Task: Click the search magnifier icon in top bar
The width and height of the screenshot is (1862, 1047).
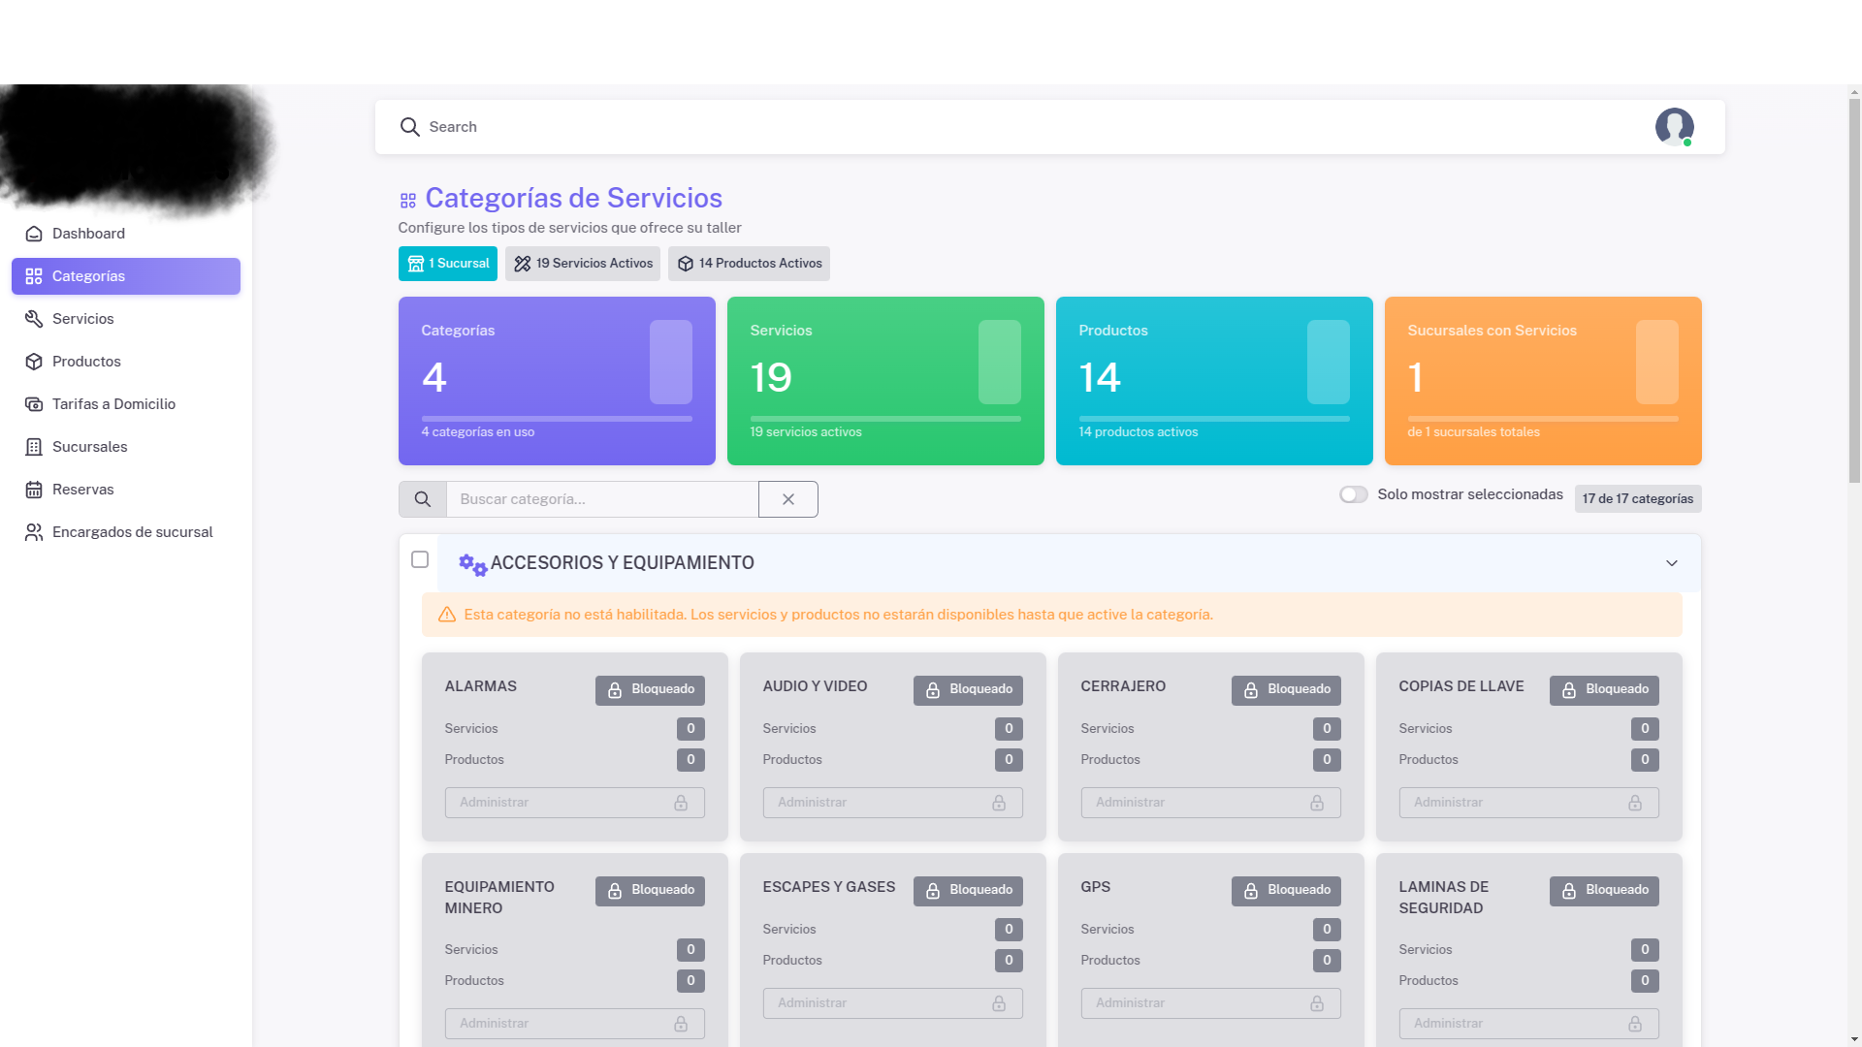Action: click(410, 127)
